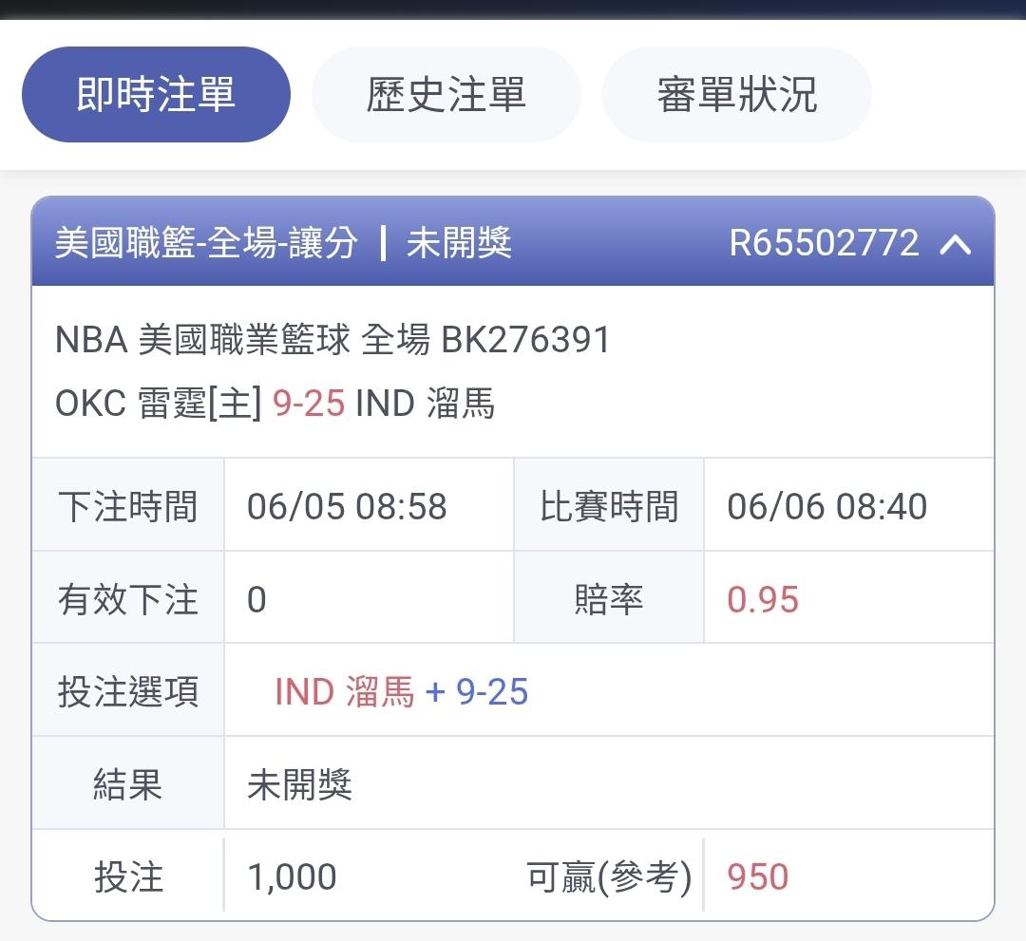The height and width of the screenshot is (941, 1026).
Task: Select stake amount 1,000
Action: click(292, 877)
